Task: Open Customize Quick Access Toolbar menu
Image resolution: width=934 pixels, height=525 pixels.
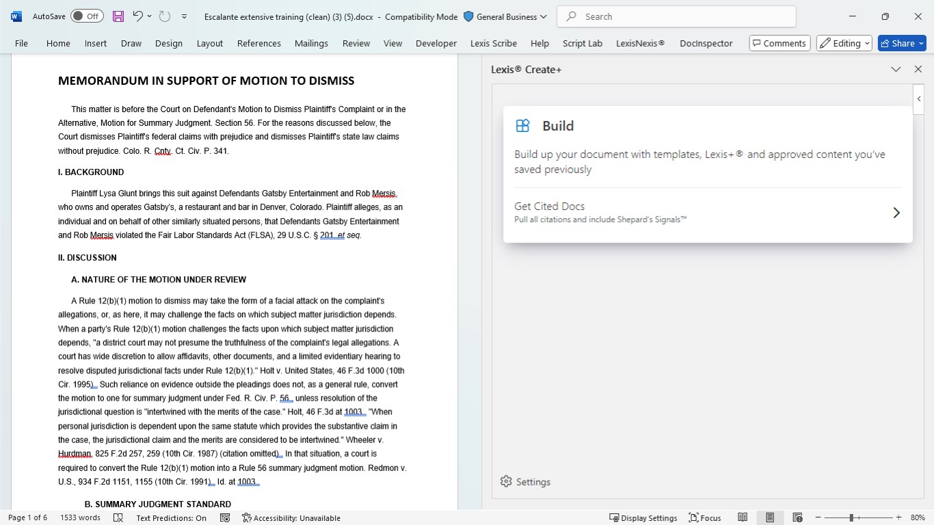Action: tap(184, 16)
